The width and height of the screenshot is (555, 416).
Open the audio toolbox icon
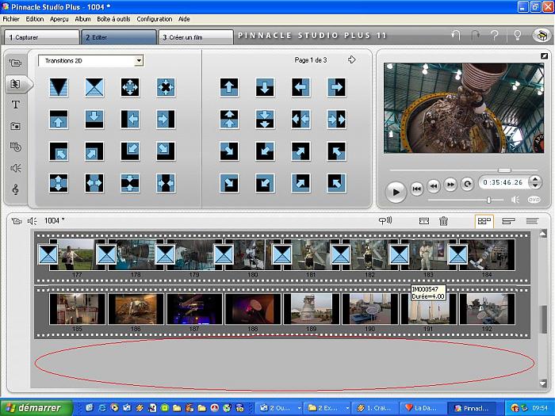pos(33,221)
